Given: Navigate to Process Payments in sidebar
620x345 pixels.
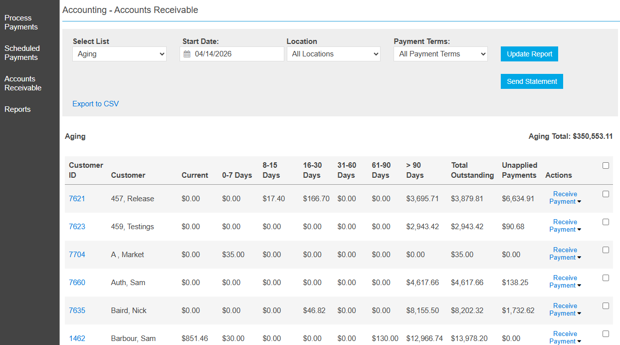Looking at the screenshot, I should coord(20,22).
